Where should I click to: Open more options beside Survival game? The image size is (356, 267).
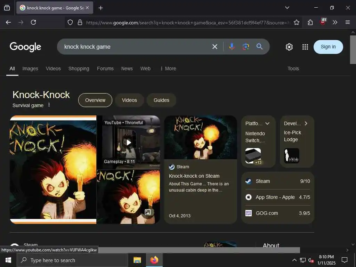coord(49,105)
